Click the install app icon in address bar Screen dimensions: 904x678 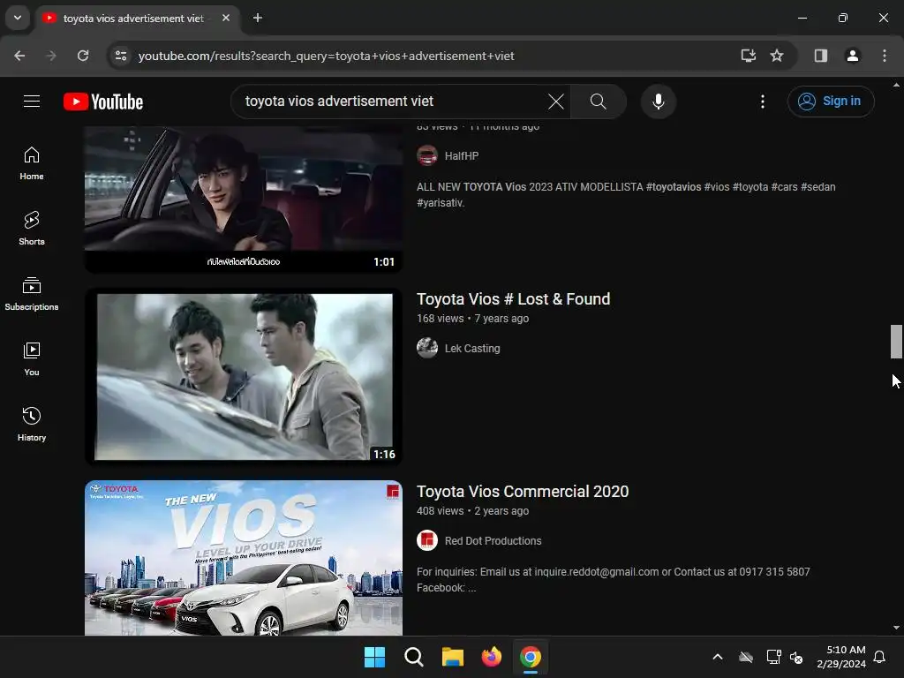[x=748, y=56]
